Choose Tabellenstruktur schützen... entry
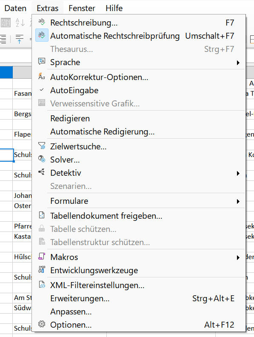Viewport: 254px width, 337px height. 139,242
